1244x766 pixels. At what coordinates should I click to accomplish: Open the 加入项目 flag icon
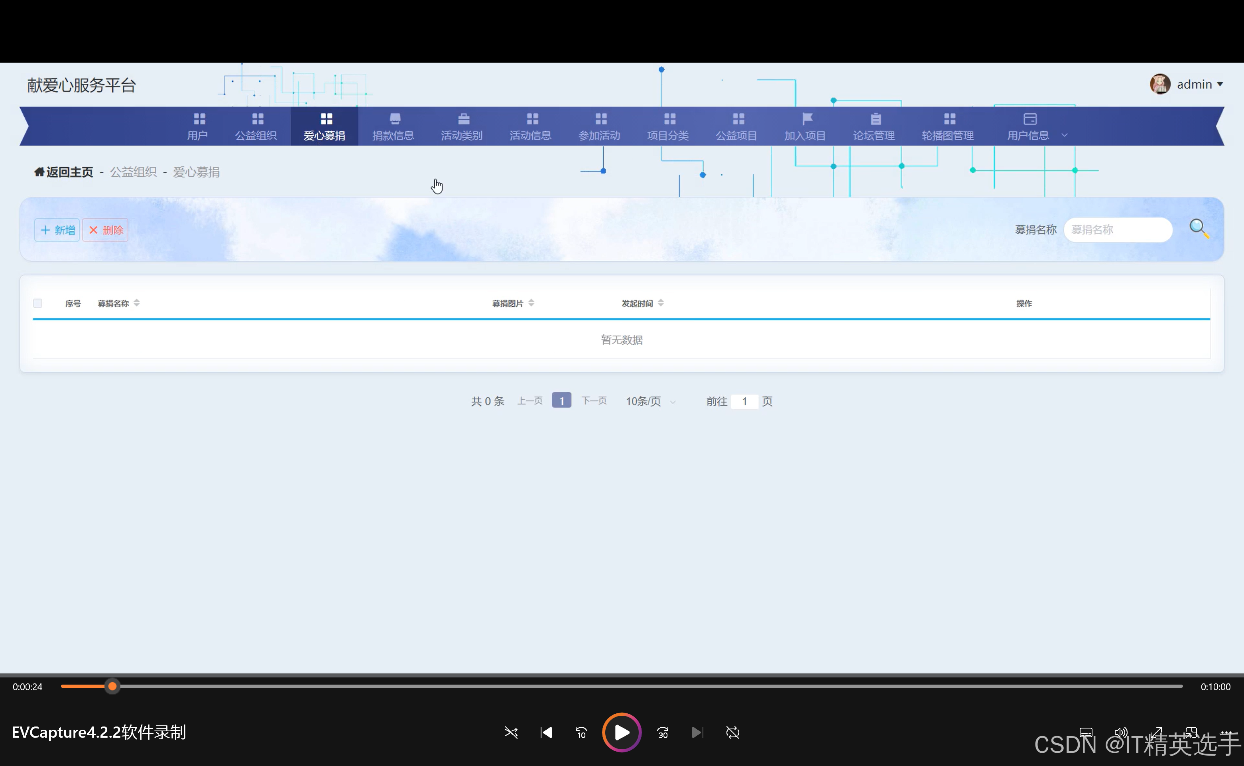pos(807,118)
